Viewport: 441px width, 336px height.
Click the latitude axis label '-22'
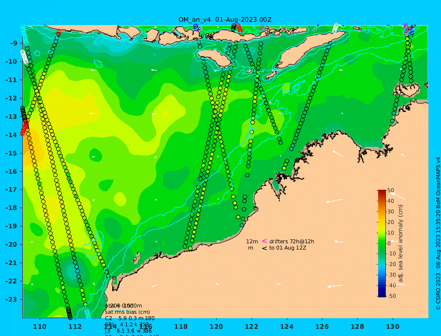[11, 281]
